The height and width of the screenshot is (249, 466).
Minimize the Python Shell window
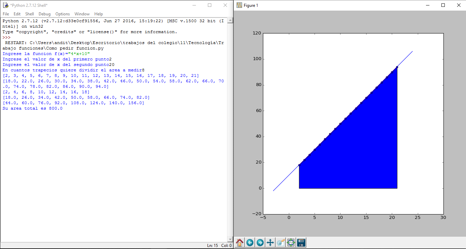coord(194,5)
